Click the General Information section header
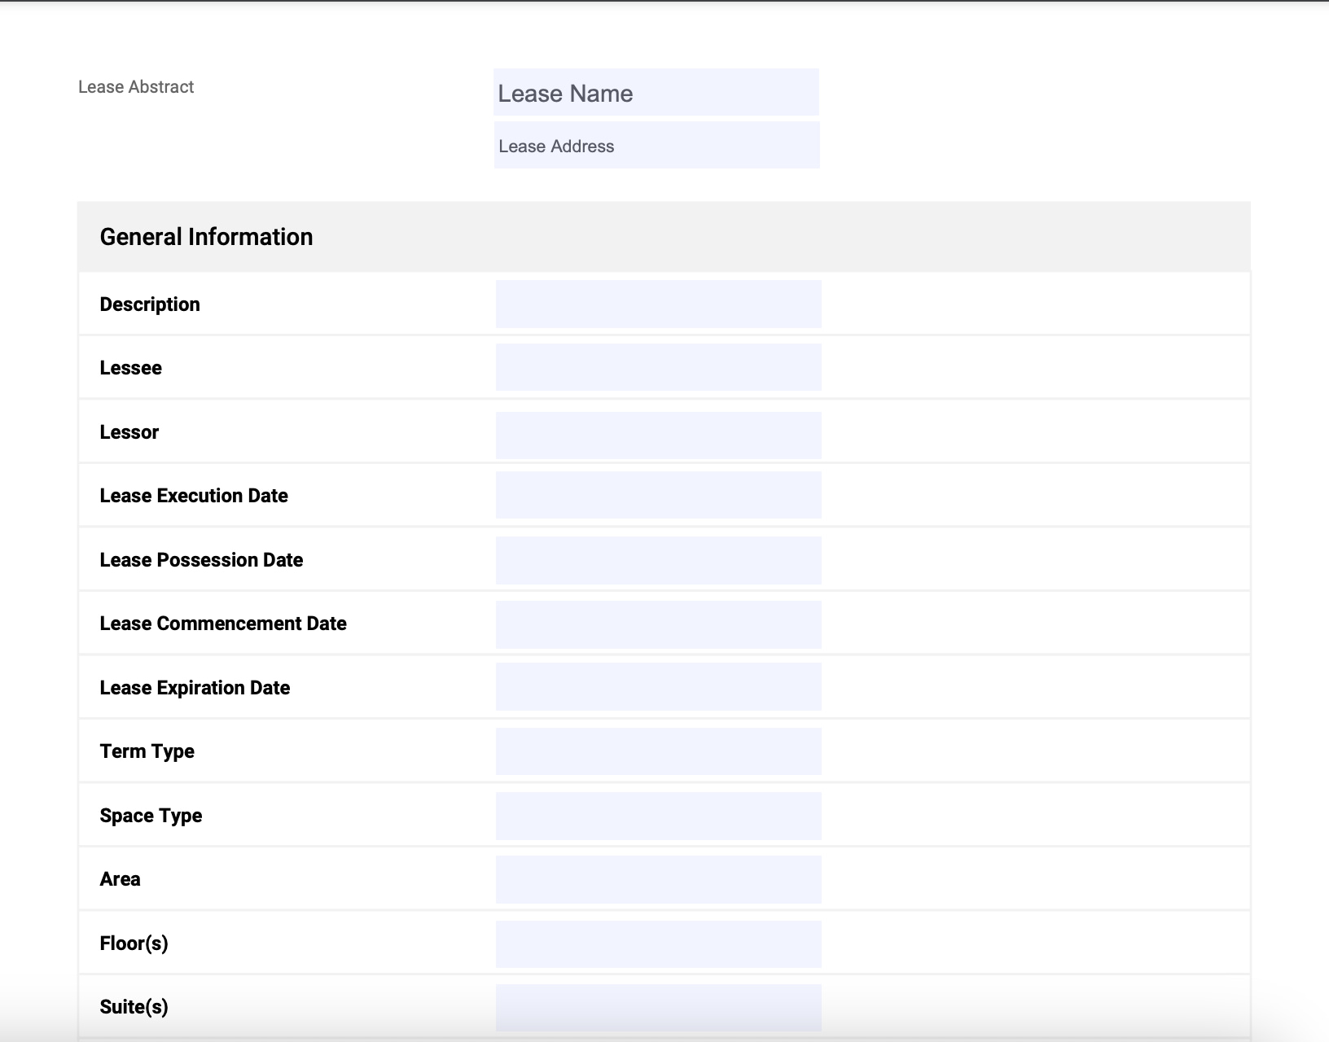The height and width of the screenshot is (1042, 1329). point(206,237)
